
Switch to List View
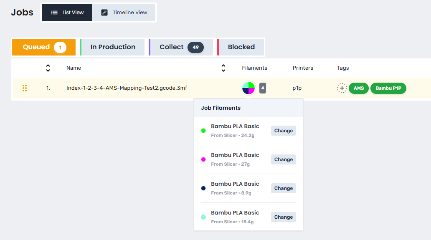(x=67, y=13)
